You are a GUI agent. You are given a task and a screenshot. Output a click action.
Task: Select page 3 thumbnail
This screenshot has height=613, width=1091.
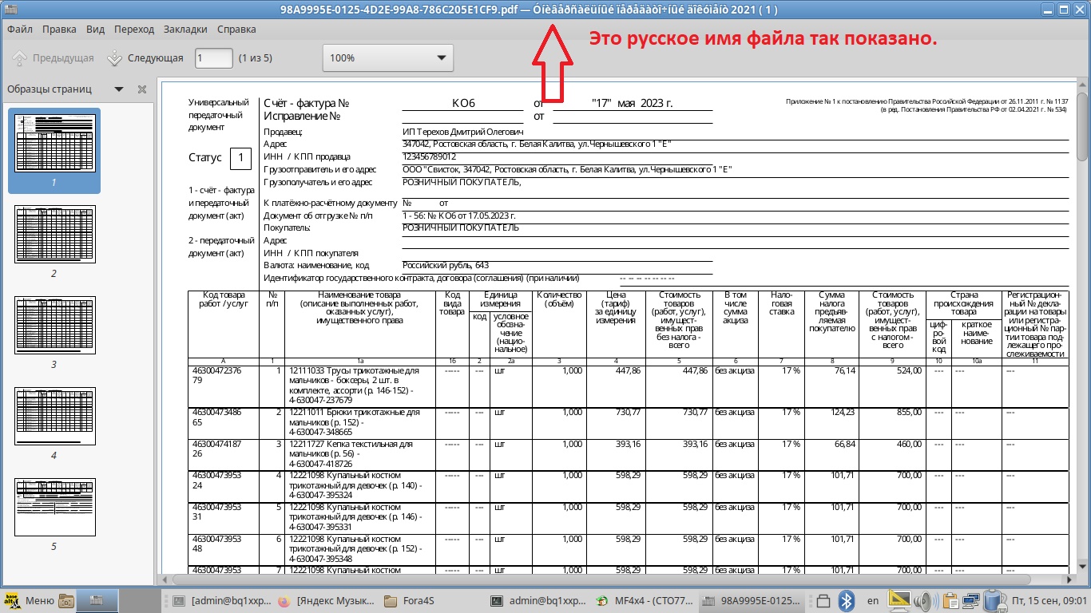[54, 325]
